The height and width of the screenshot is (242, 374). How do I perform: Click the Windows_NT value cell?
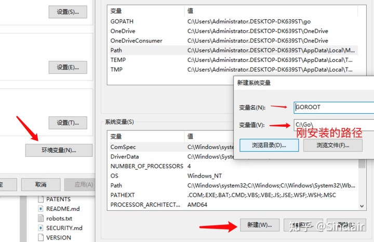pos(205,176)
